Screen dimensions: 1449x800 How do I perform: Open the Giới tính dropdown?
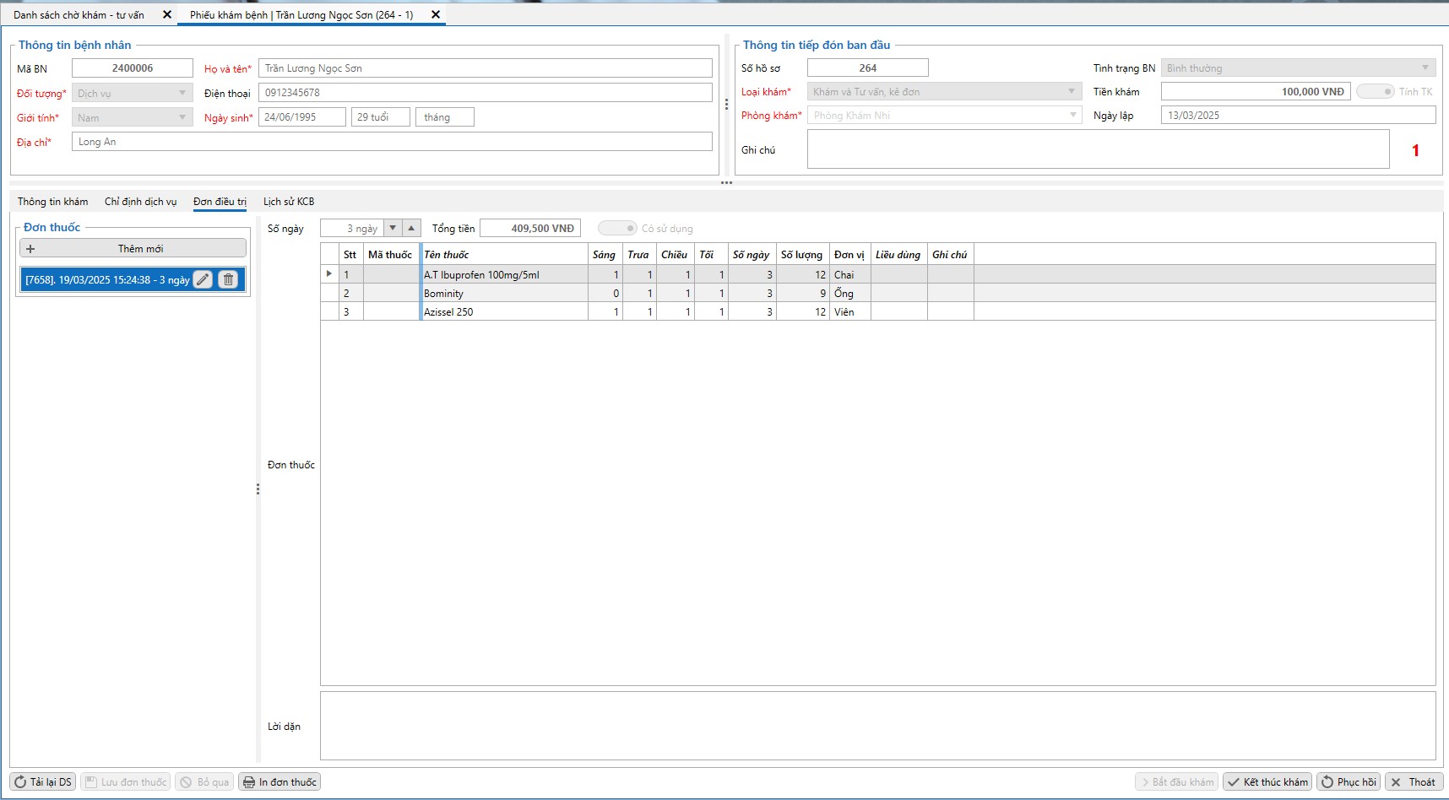pyautogui.click(x=133, y=117)
